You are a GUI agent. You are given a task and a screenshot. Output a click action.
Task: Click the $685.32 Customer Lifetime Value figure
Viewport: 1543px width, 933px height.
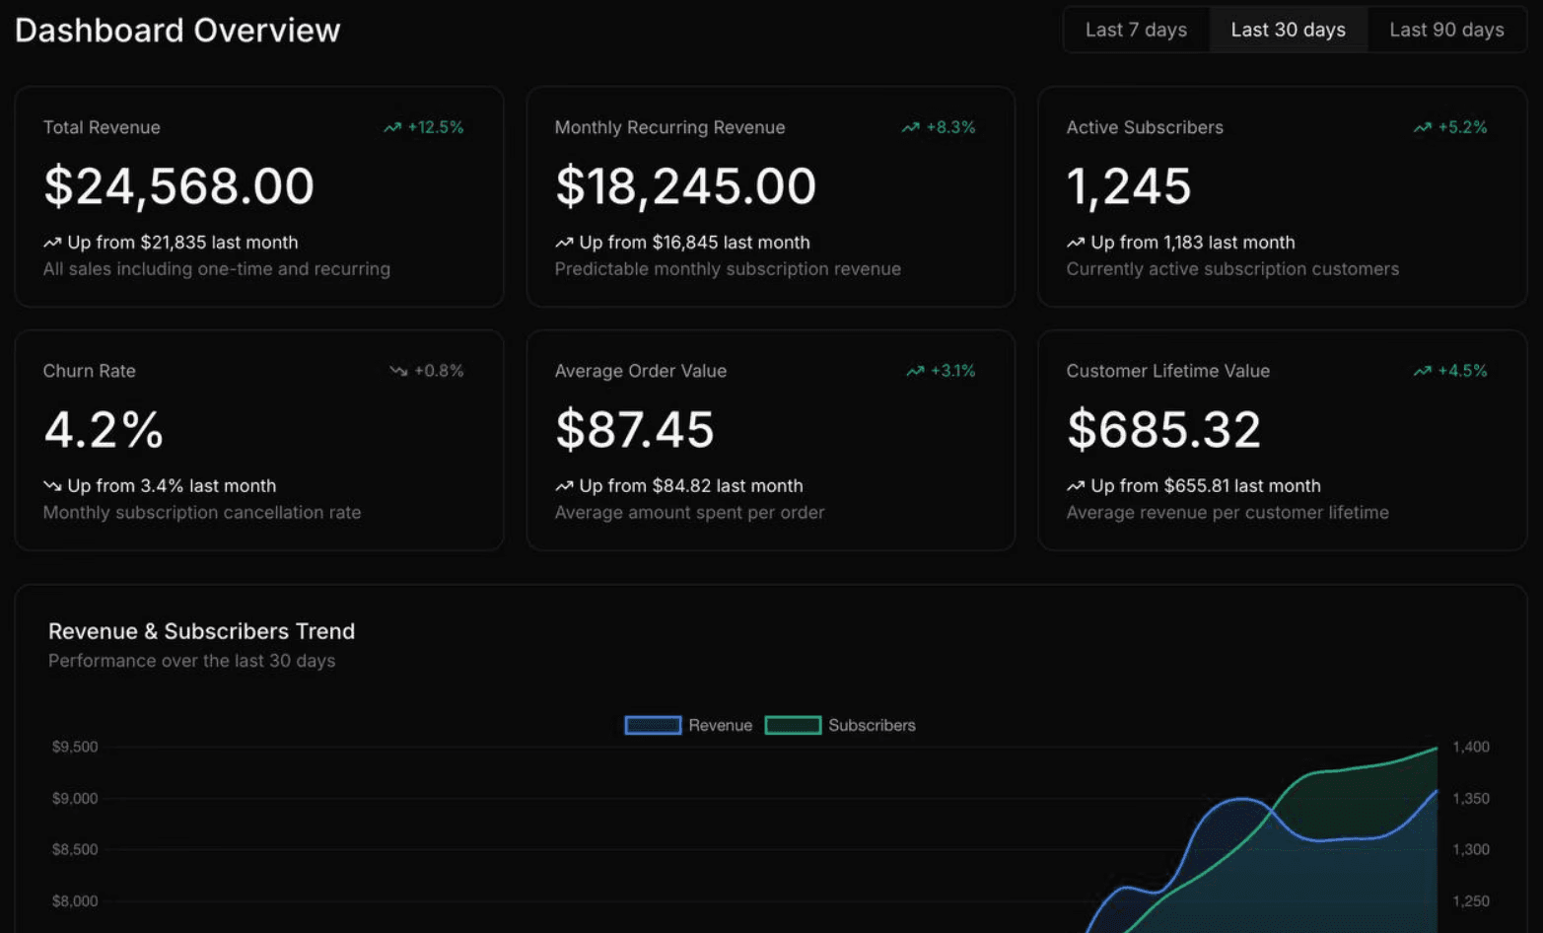pyautogui.click(x=1163, y=430)
